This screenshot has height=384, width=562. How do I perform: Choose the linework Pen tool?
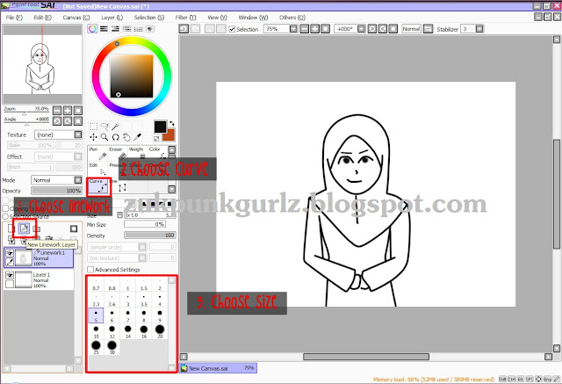[97, 153]
